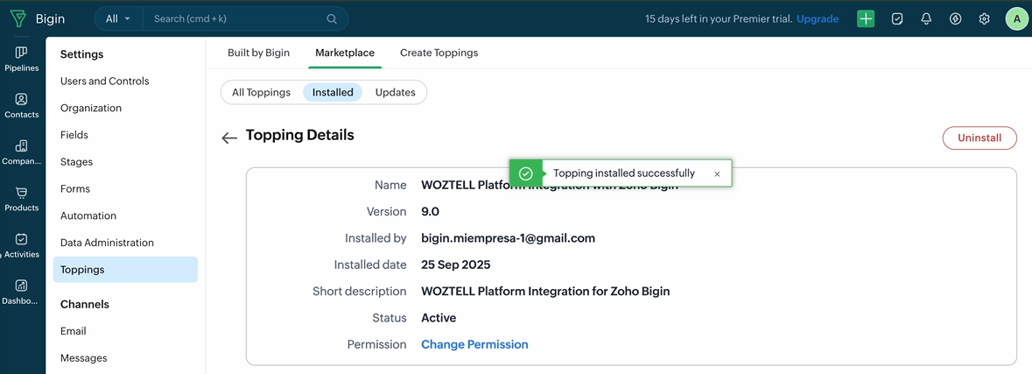Expand the All search filter dropdown
Viewport: 1032px width, 374px height.
(118, 18)
